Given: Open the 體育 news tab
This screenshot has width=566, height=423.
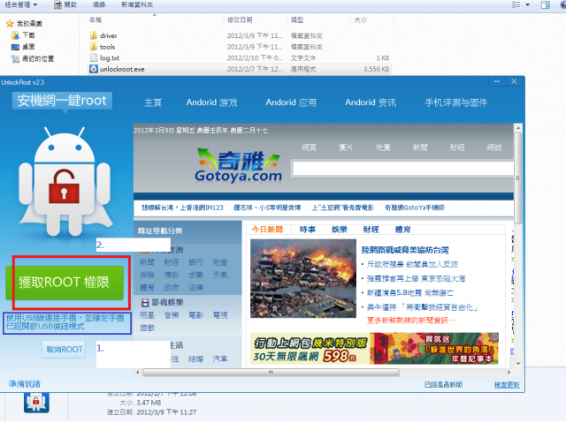Looking at the screenshot, I should click(x=403, y=230).
